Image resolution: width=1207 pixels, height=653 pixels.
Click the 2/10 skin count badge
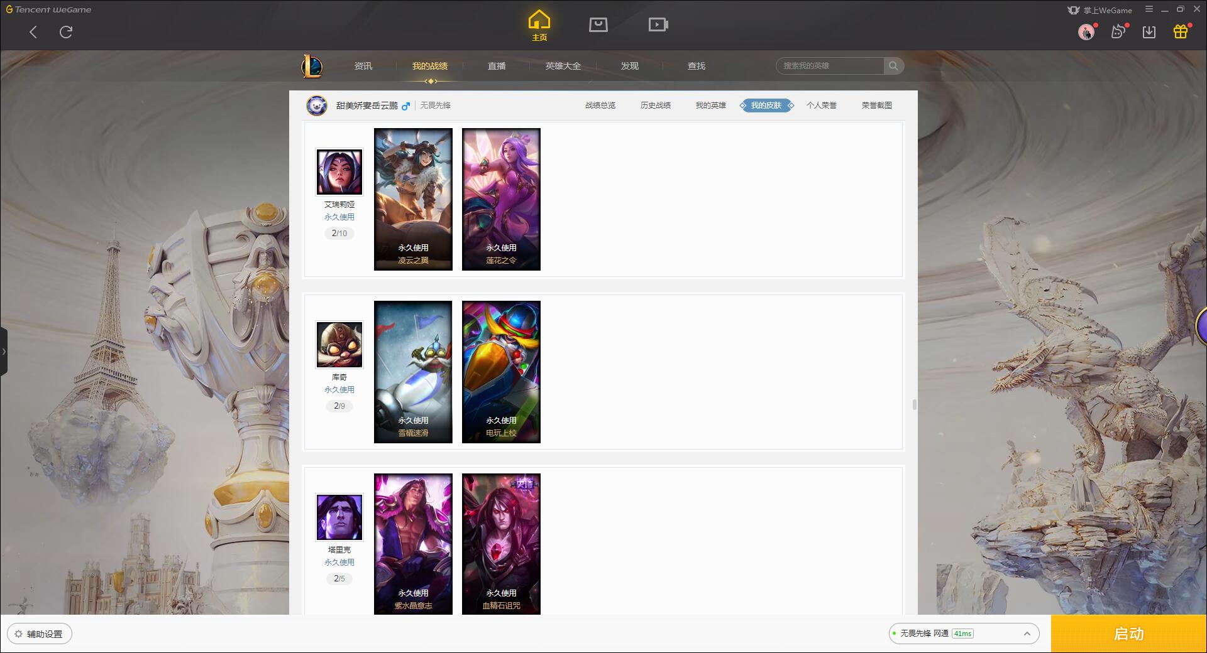point(339,234)
